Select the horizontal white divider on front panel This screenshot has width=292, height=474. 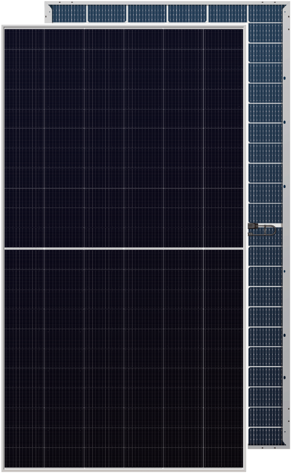coord(124,249)
